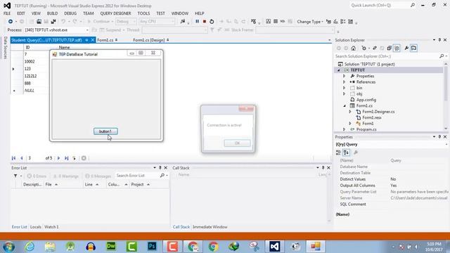Screen dimensions: 450x253
Task: Open Visual Studio from the taskbar
Action: [275, 247]
